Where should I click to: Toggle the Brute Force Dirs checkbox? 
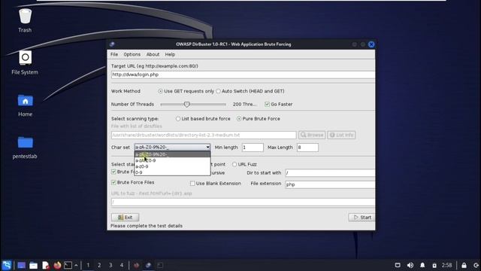click(113, 172)
